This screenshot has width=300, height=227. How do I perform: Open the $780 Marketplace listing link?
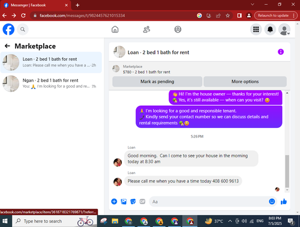146,72
